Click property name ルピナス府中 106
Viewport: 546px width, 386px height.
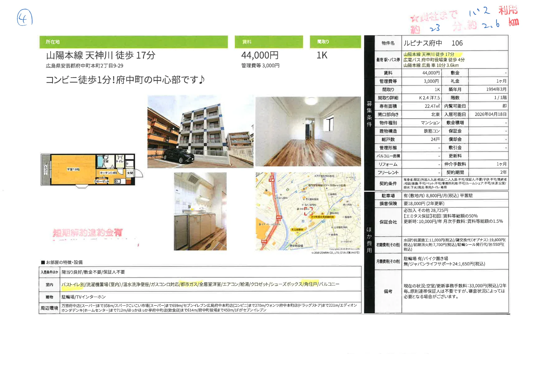[433, 43]
